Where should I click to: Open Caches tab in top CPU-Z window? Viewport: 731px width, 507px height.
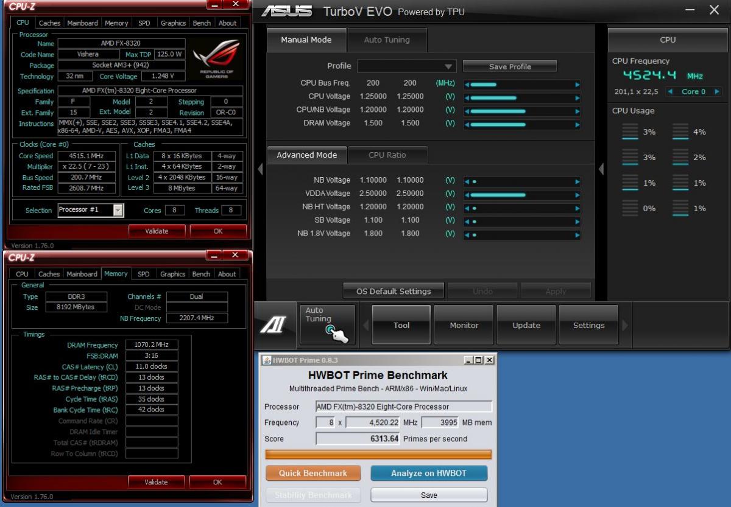(49, 23)
